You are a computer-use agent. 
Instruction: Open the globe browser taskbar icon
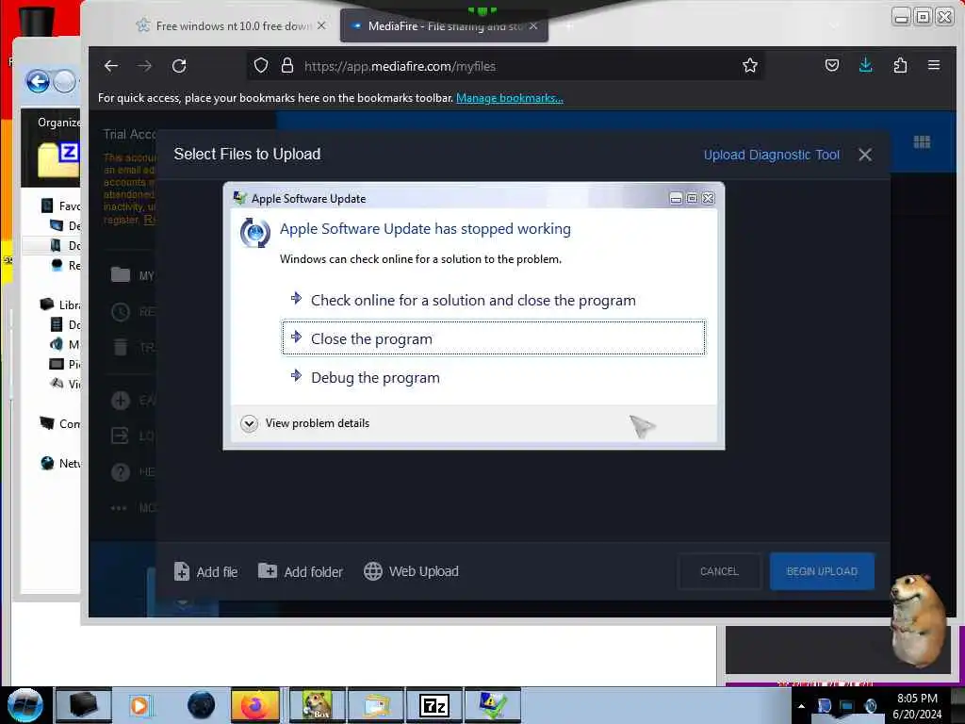[201, 705]
